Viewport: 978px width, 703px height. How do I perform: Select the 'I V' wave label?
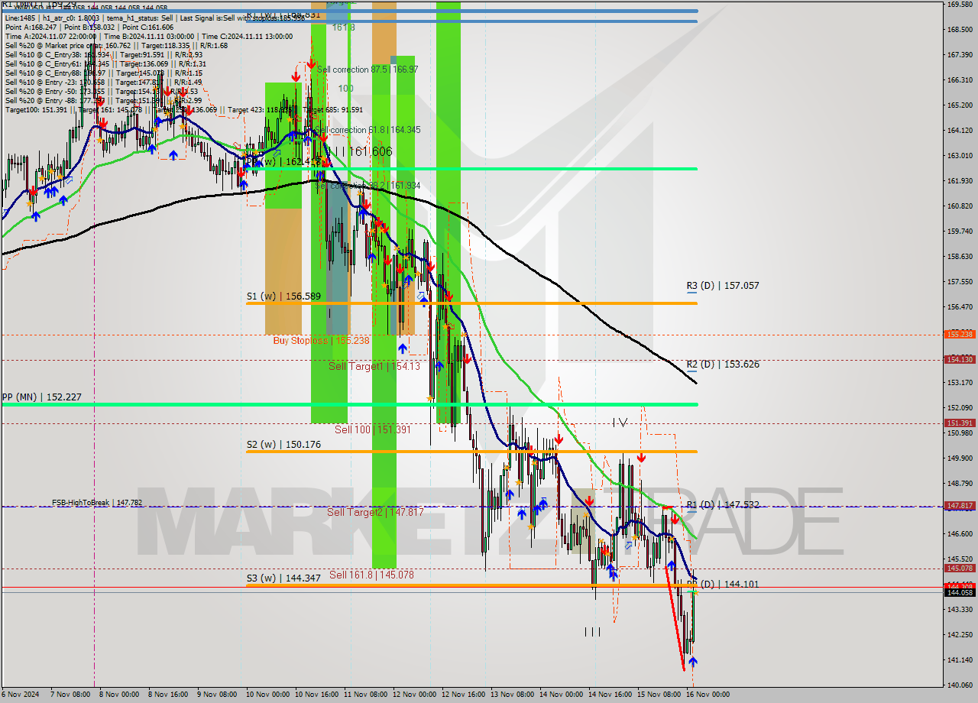coord(620,422)
